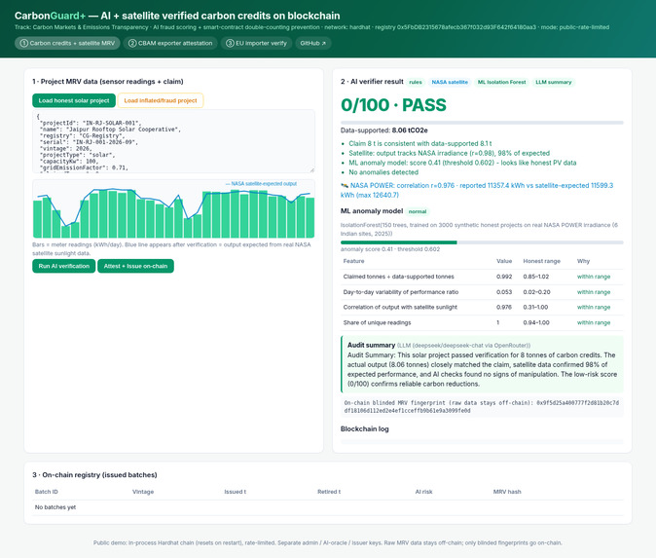The width and height of the screenshot is (656, 558).
Task: Click 'within range' in Claimed tonnes row
Action: (x=594, y=277)
